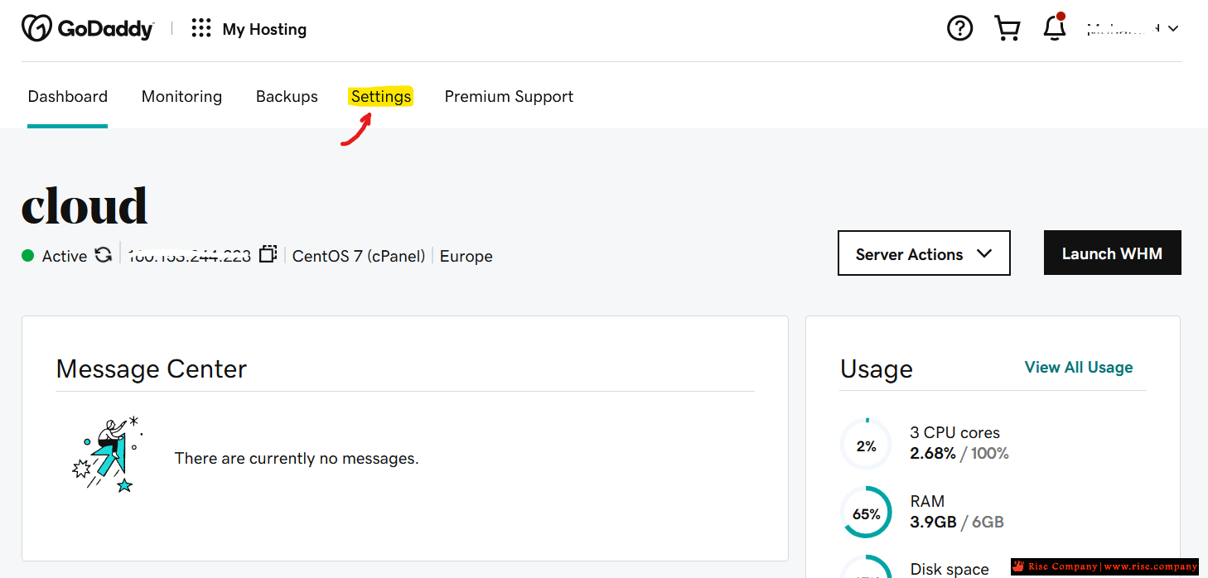Expand the account name dropdown chevron
The width and height of the screenshot is (1208, 578).
[x=1173, y=29]
